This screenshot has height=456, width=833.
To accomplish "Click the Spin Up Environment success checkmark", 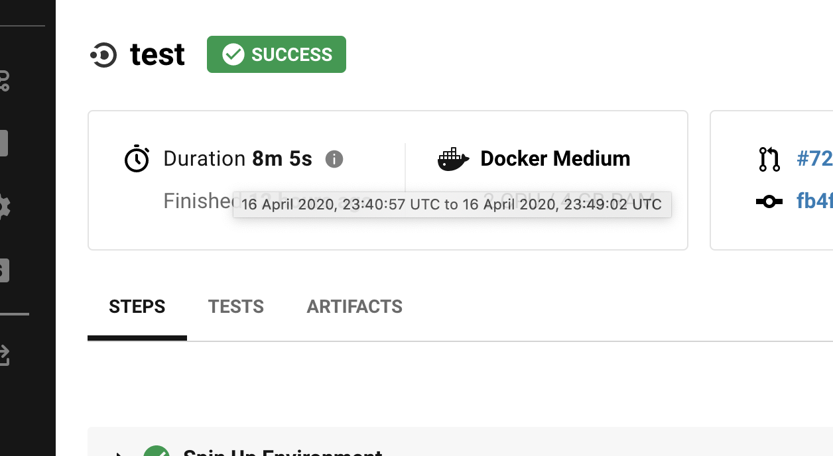I will coord(157,452).
